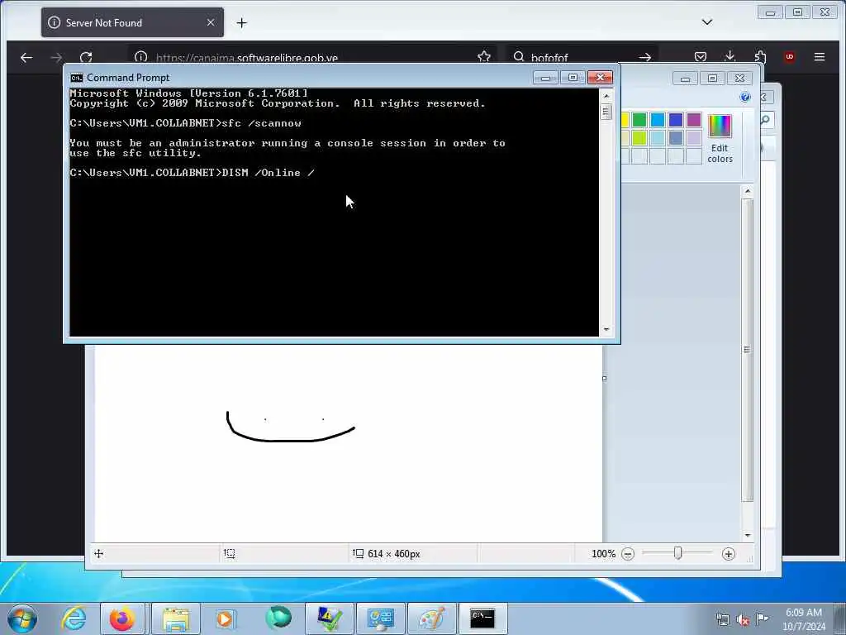This screenshot has height=635, width=846.
Task: Open the Pocket save icon in Firefox
Action: [x=701, y=57]
